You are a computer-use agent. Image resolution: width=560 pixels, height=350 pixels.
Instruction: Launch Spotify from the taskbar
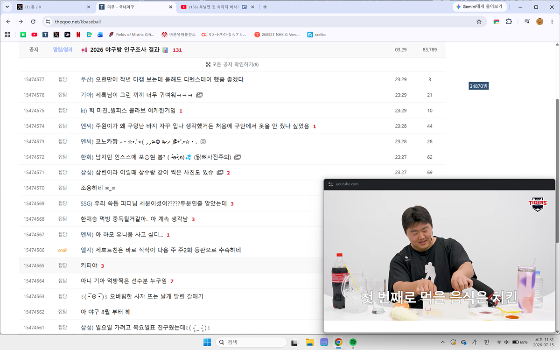coord(353,342)
